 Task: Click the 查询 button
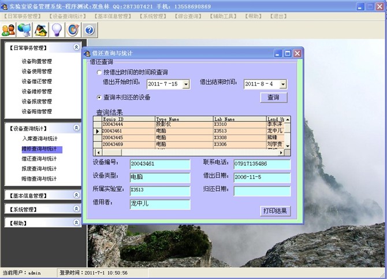tap(273, 98)
